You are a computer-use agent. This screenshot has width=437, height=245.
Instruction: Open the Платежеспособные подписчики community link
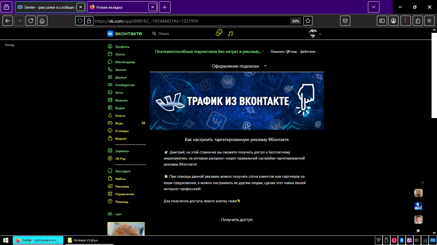209,51
